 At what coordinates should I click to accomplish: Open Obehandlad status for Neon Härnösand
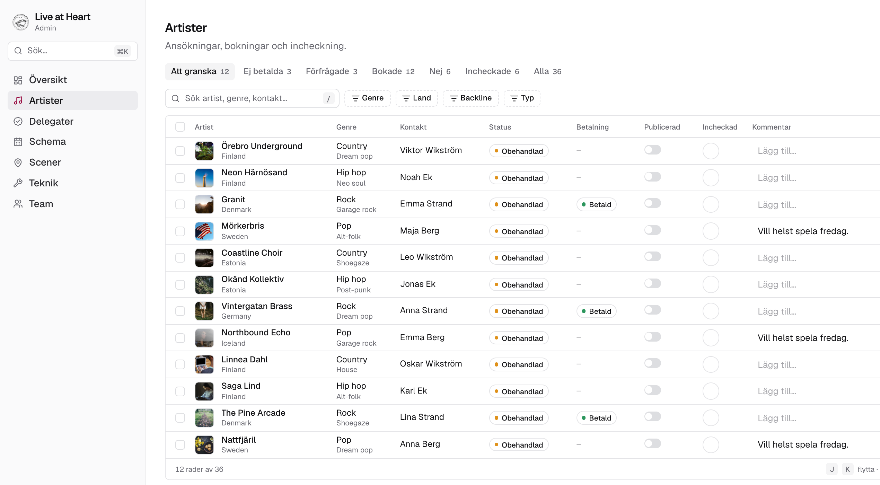(519, 178)
